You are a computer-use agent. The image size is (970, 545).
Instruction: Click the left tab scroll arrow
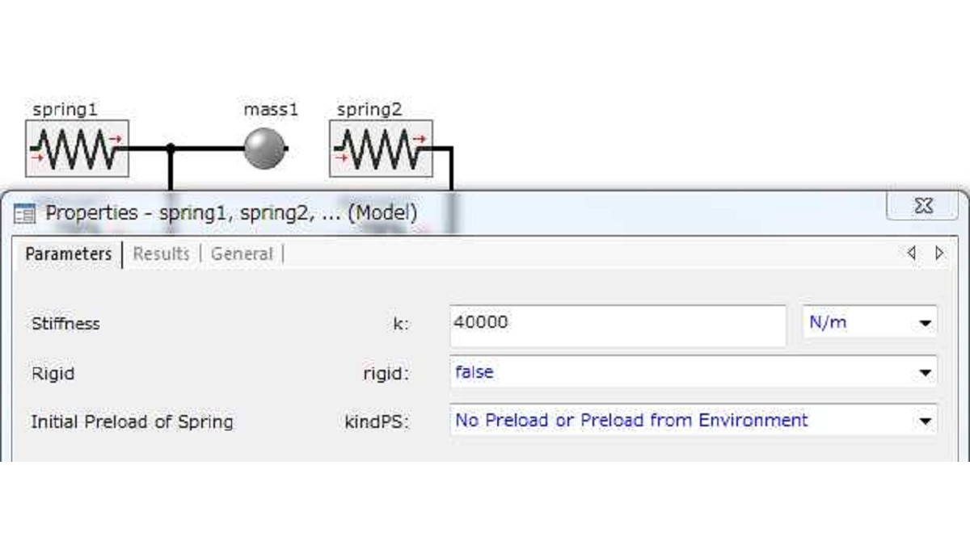912,253
